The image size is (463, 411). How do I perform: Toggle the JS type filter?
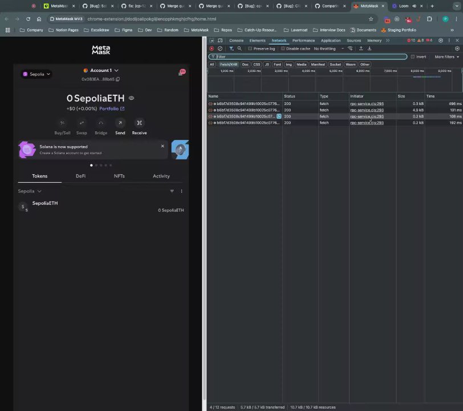click(x=267, y=65)
